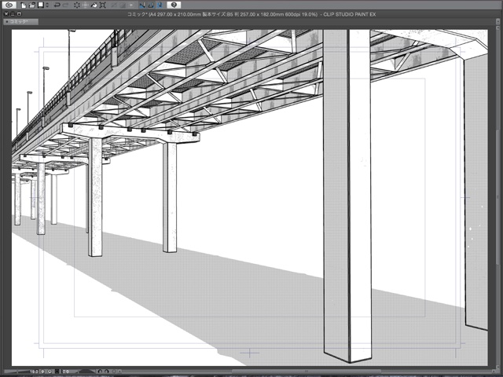Click the horizontal scrollbar below canvas
The image size is (503, 377).
pyautogui.click(x=307, y=372)
